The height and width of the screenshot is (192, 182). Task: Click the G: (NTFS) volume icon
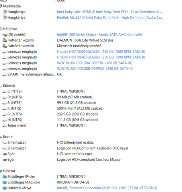(x=5, y=115)
